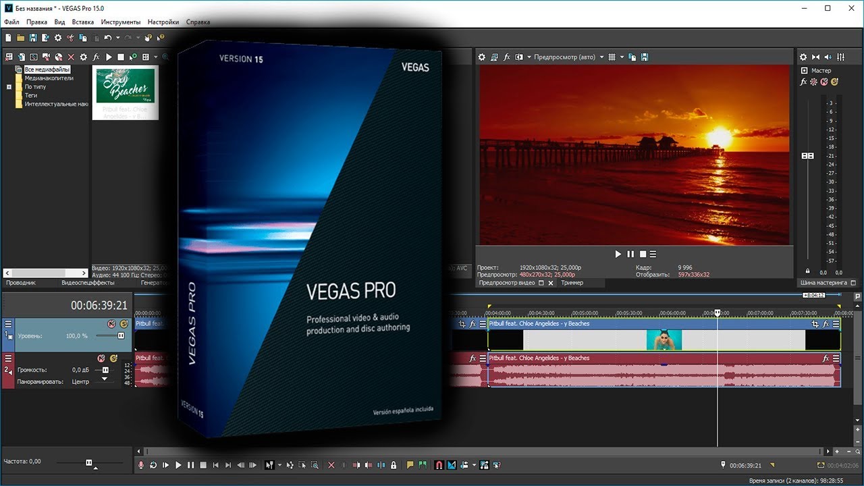The height and width of the screenshot is (486, 864).
Task: Switch to the Проводник tab
Action: point(20,283)
